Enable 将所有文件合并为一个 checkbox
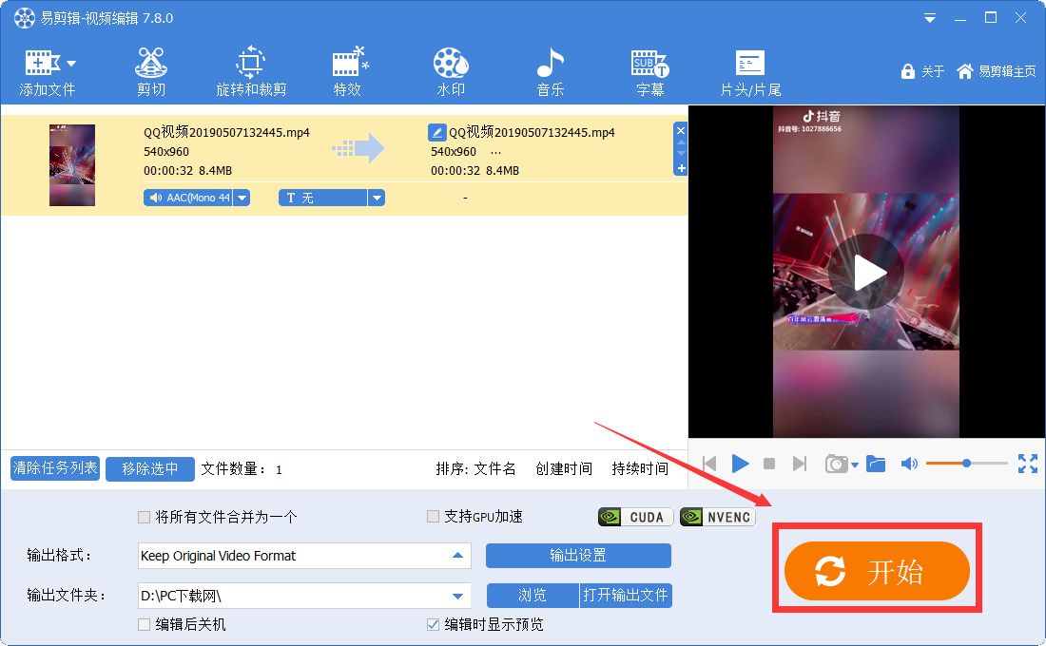 (144, 517)
